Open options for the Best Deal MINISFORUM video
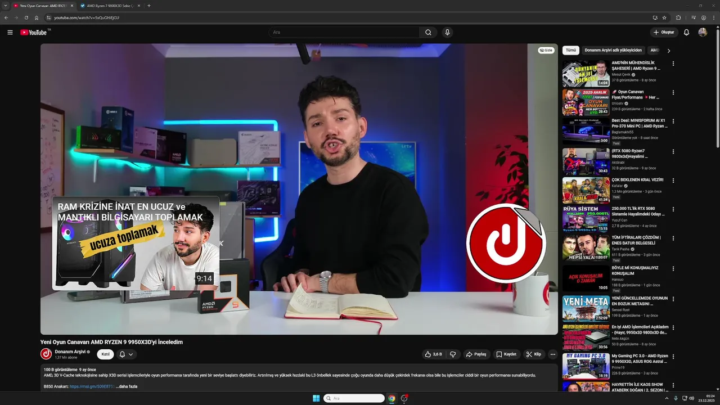This screenshot has width=720, height=405. pyautogui.click(x=673, y=121)
